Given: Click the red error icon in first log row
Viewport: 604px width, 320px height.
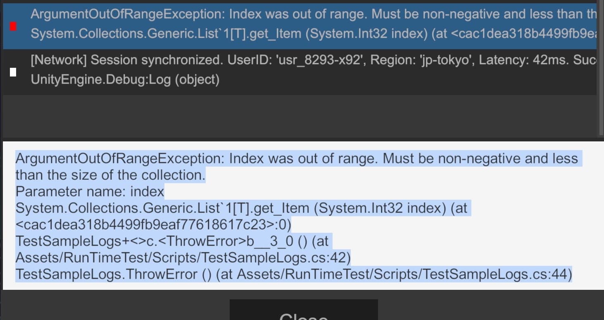Looking at the screenshot, I should [13, 26].
